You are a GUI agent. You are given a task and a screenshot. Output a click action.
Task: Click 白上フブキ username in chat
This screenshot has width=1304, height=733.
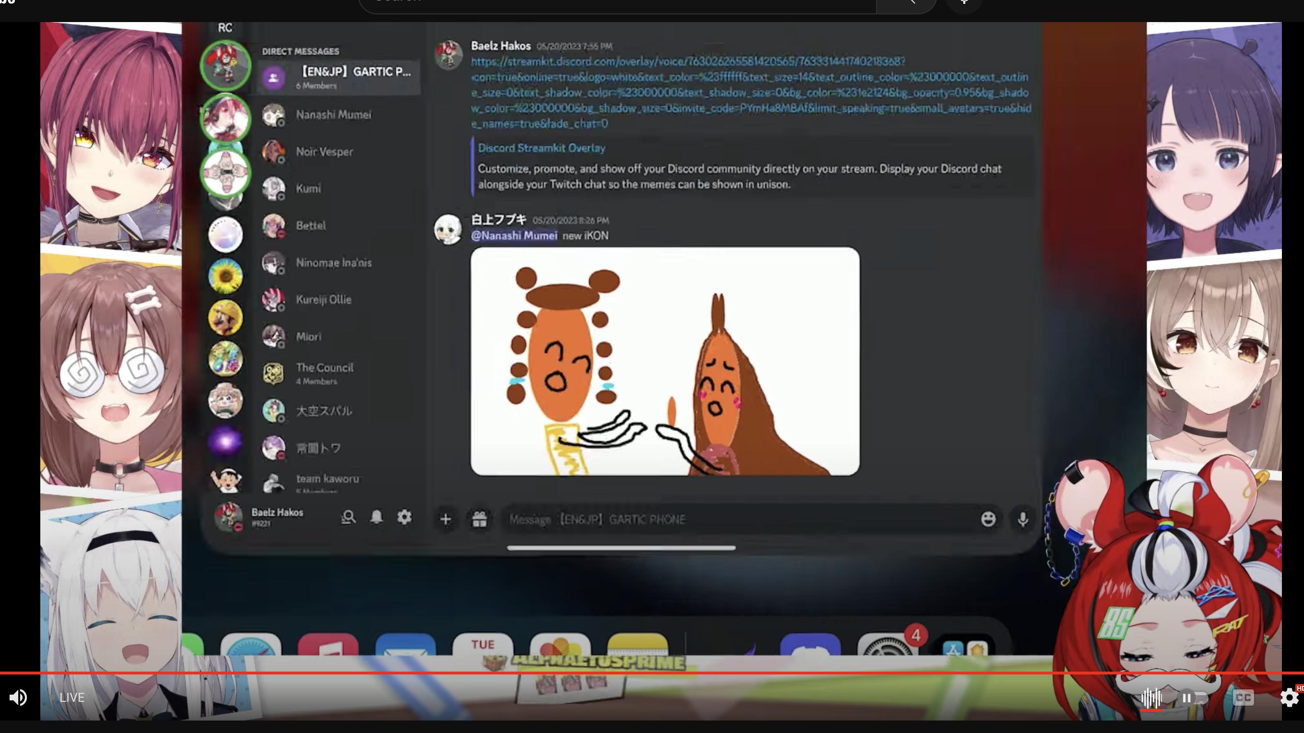[498, 220]
